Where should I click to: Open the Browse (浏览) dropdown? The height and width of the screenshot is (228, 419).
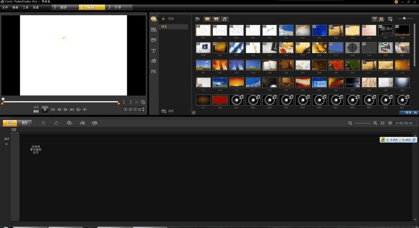coord(168,111)
